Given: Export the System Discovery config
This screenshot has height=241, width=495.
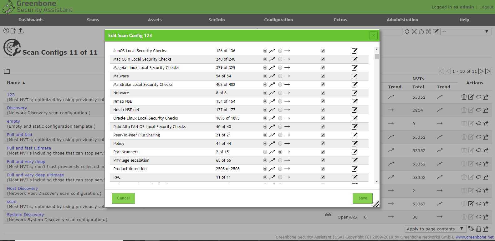Looking at the screenshot, I should click(486, 217).
